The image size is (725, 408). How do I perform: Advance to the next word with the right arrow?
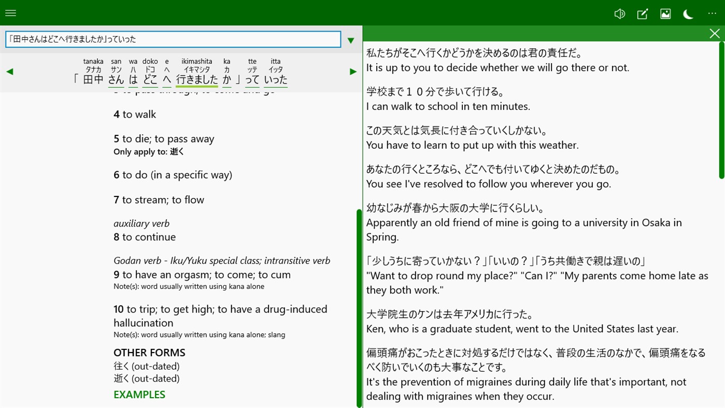pos(353,71)
